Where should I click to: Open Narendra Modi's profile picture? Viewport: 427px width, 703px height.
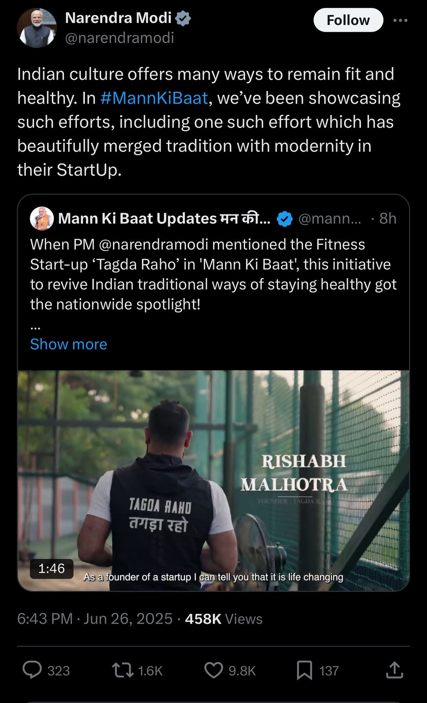37,28
